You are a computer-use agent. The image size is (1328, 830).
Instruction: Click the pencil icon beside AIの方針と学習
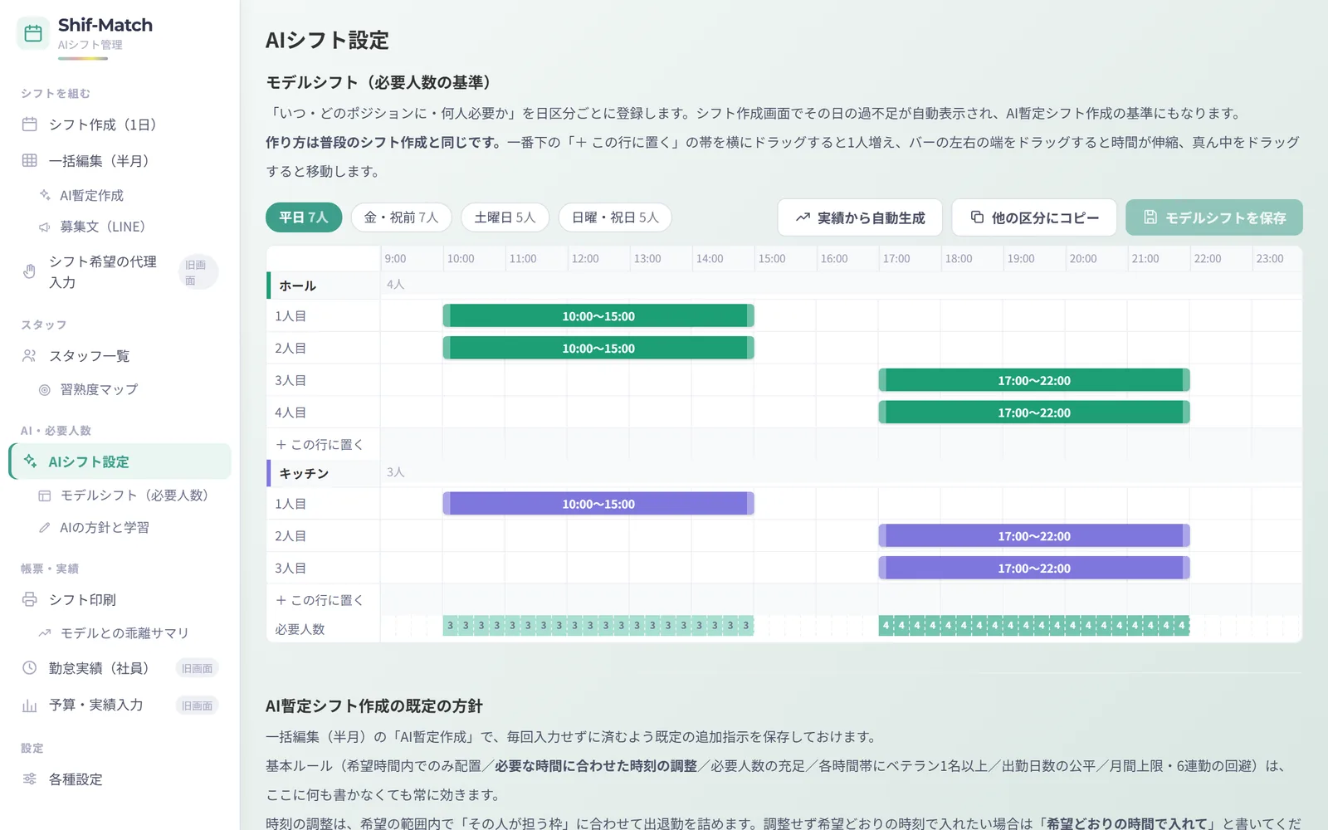[x=45, y=527]
